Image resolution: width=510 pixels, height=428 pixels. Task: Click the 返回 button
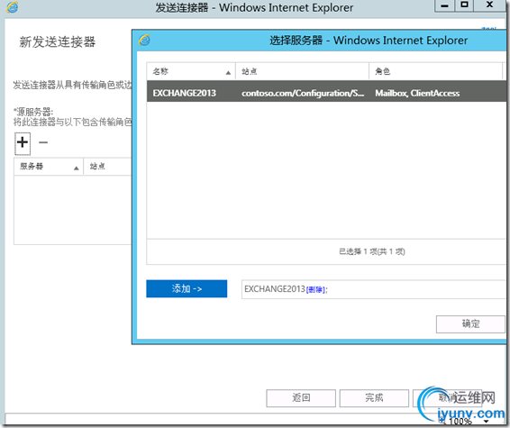pos(301,398)
